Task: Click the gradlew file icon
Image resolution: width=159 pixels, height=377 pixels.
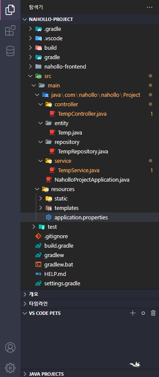Action: [x=38, y=255]
